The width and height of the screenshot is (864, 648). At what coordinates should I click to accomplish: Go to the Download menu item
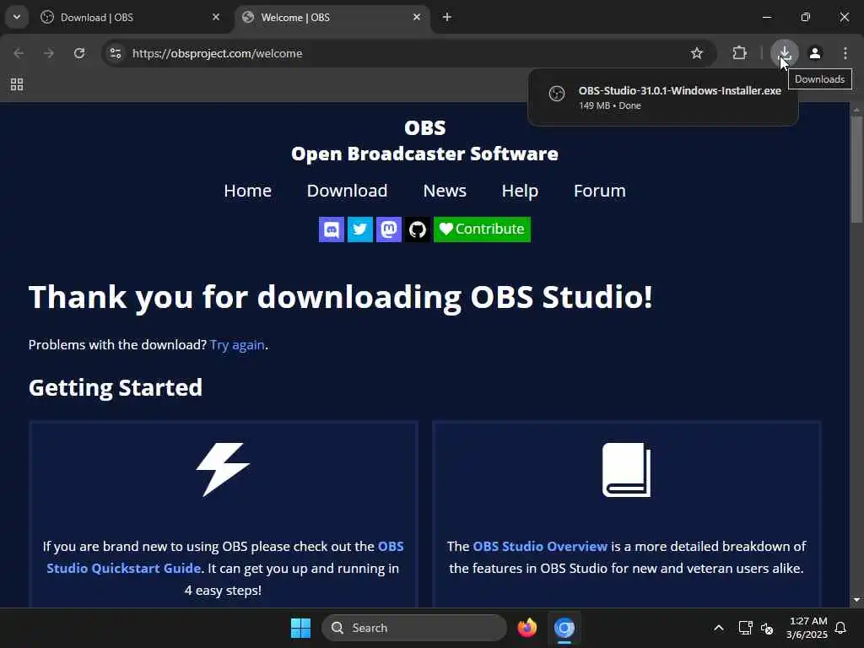(x=347, y=191)
